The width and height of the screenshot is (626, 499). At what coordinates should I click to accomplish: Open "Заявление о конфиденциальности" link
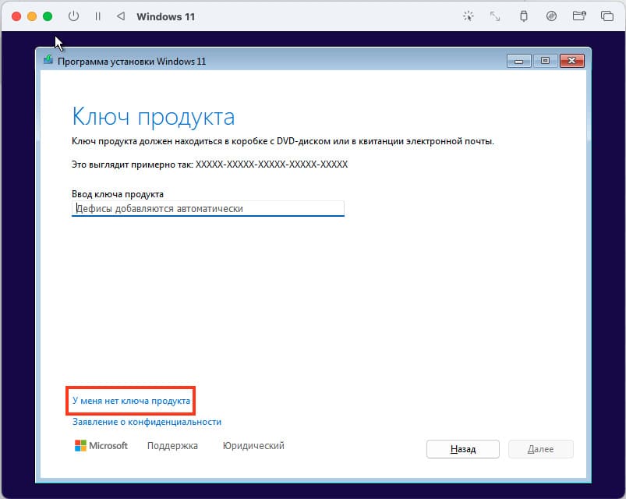point(147,422)
